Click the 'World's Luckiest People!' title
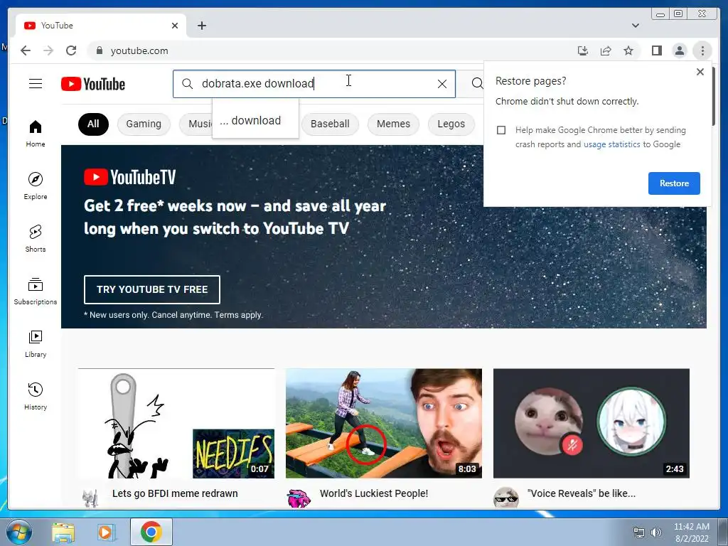The image size is (728, 546). coord(374,493)
